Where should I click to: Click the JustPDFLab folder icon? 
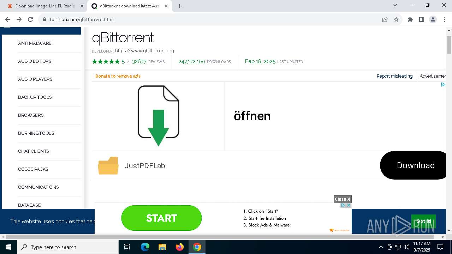pyautogui.click(x=108, y=165)
